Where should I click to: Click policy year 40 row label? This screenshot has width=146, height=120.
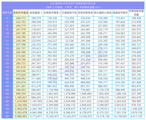(7, 86)
